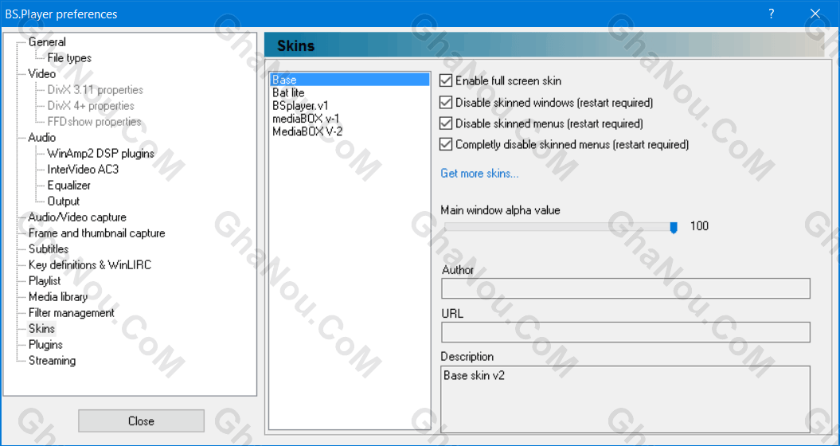This screenshot has width=840, height=446.
Task: Open Audio preferences category
Action: [41, 137]
